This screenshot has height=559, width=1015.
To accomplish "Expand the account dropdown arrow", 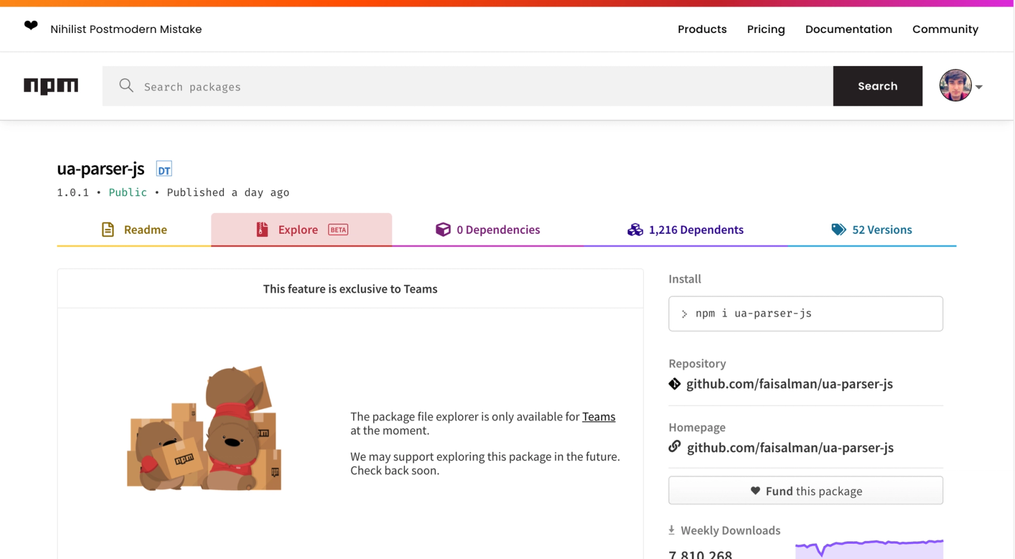I will pos(979,87).
